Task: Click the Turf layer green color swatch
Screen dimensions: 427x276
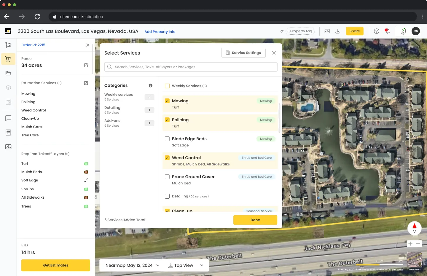Action: (86, 164)
